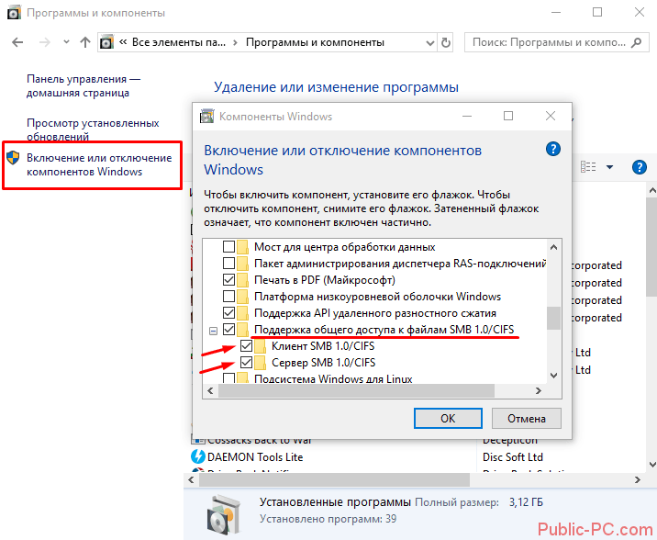Select 'Клиент SMB 1.0/CIFS' item text
The height and width of the screenshot is (540, 657).
323,346
